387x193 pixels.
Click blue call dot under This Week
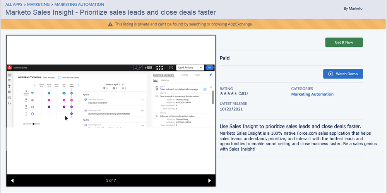pyautogui.click(x=72, y=114)
